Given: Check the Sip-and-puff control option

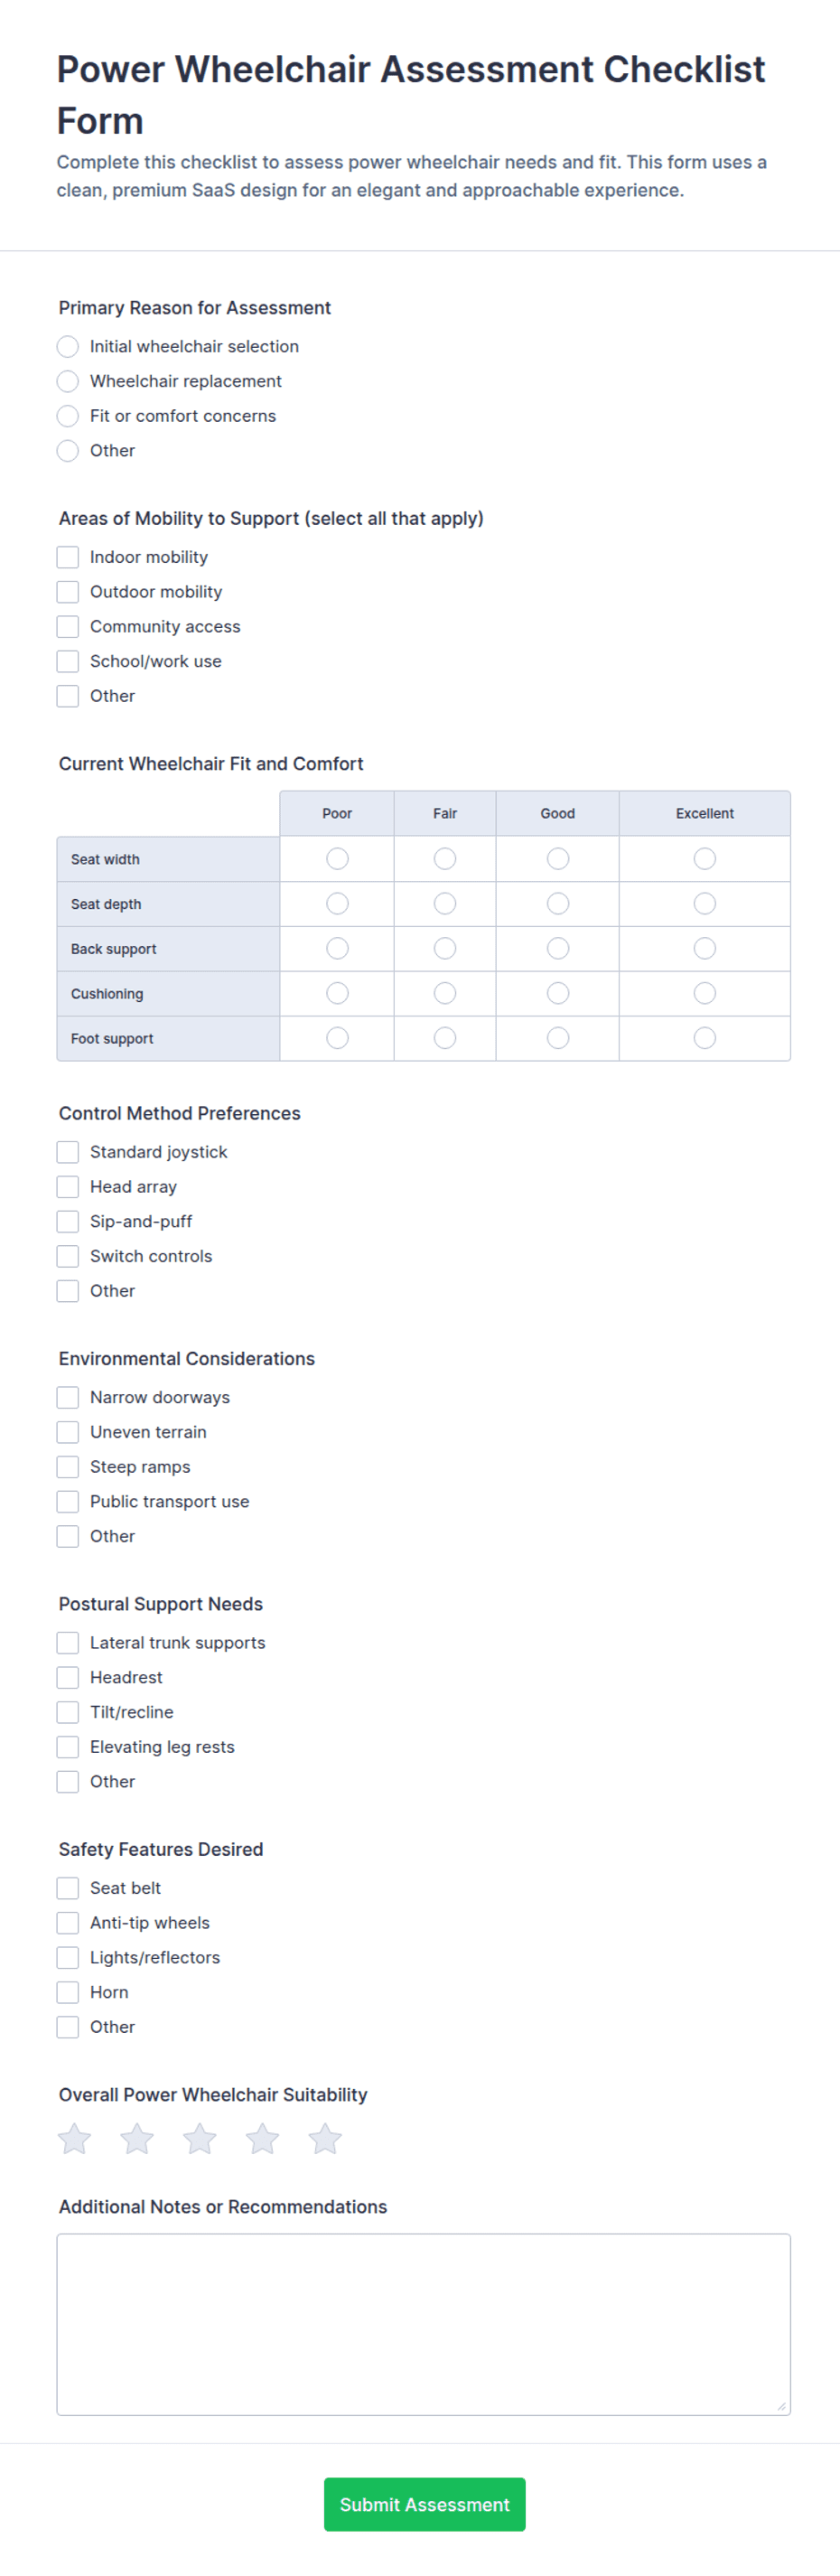Looking at the screenshot, I should pos(68,1221).
